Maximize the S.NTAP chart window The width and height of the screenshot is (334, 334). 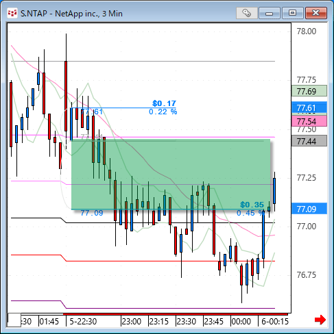[292, 13]
